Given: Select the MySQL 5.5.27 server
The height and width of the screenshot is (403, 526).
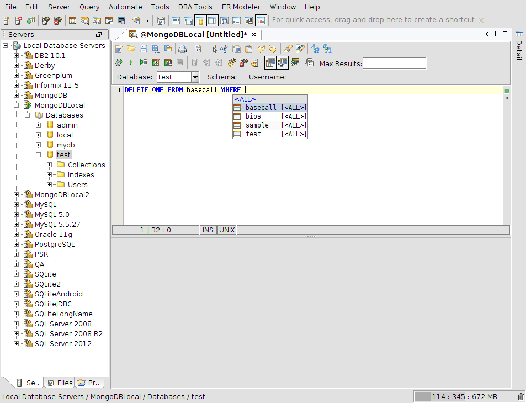Looking at the screenshot, I should point(57,224).
